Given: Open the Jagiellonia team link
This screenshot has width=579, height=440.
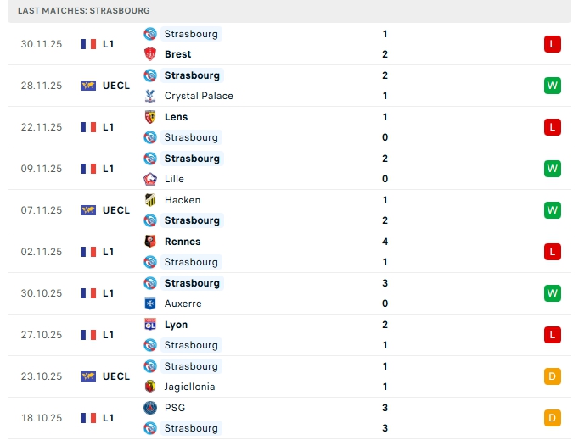Looking at the screenshot, I should [189, 387].
